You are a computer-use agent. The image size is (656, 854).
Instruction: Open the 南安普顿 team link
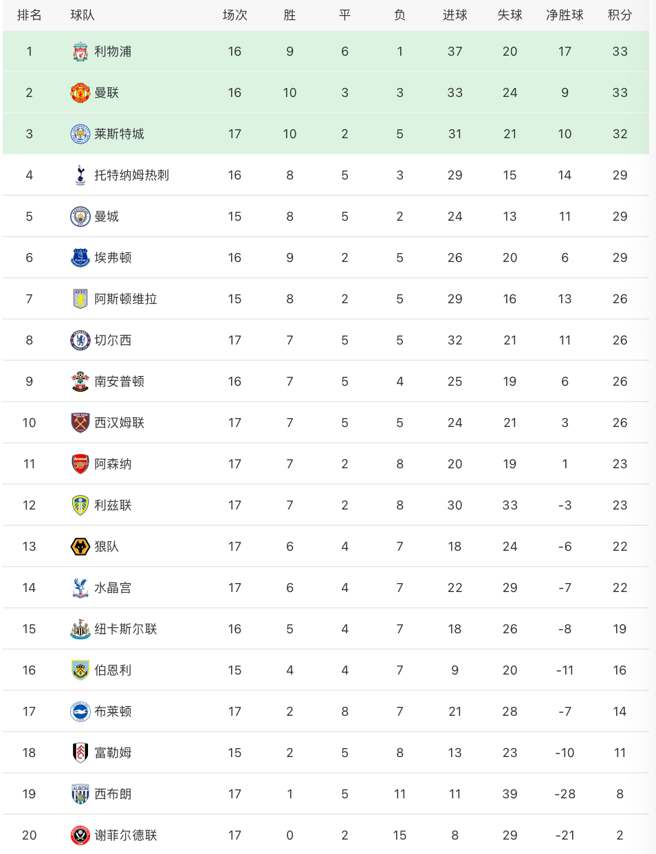click(x=119, y=382)
